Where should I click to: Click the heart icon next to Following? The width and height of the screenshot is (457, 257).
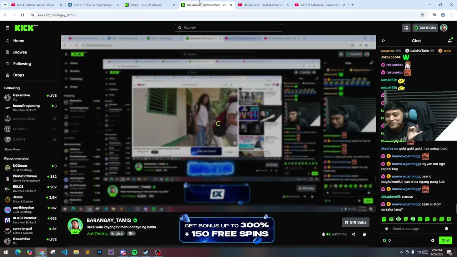[x=7, y=64]
